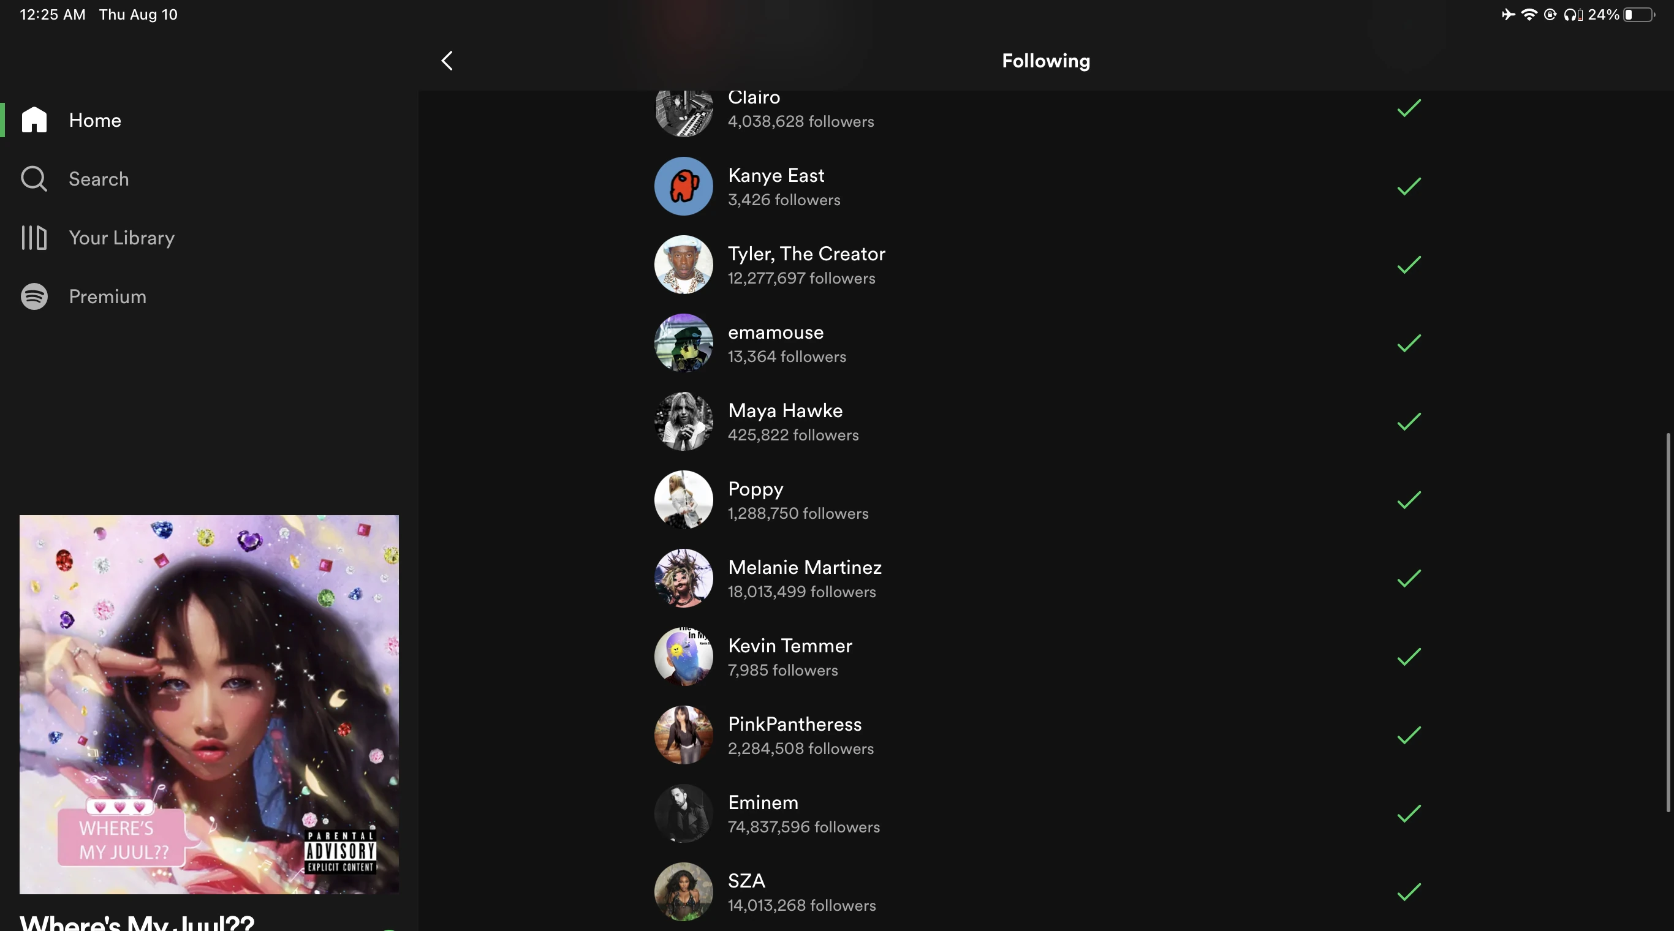Toggle SZA's following checkmark
Screen dimensions: 1674x931
1408,892
